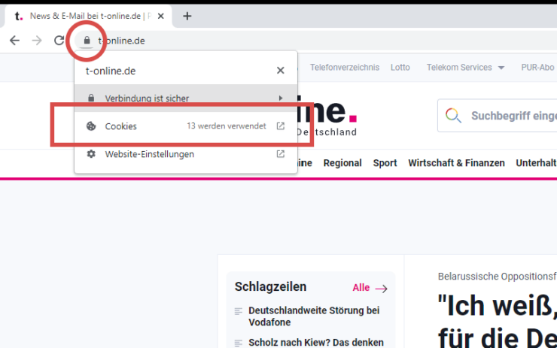Open headline Scholz nach Kiew
Screen dimensions: 557x348
pyautogui.click(x=316, y=342)
